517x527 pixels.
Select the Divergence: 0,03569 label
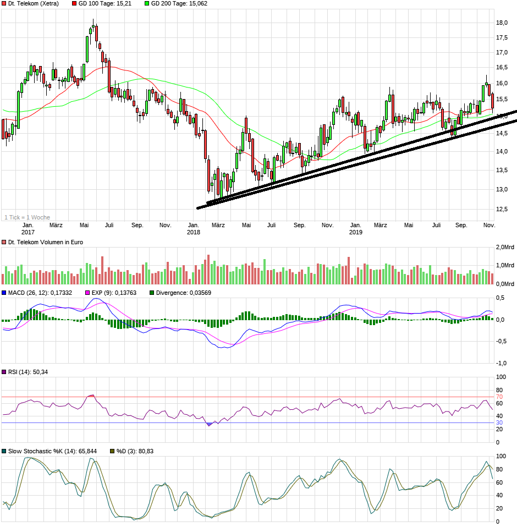183,293
